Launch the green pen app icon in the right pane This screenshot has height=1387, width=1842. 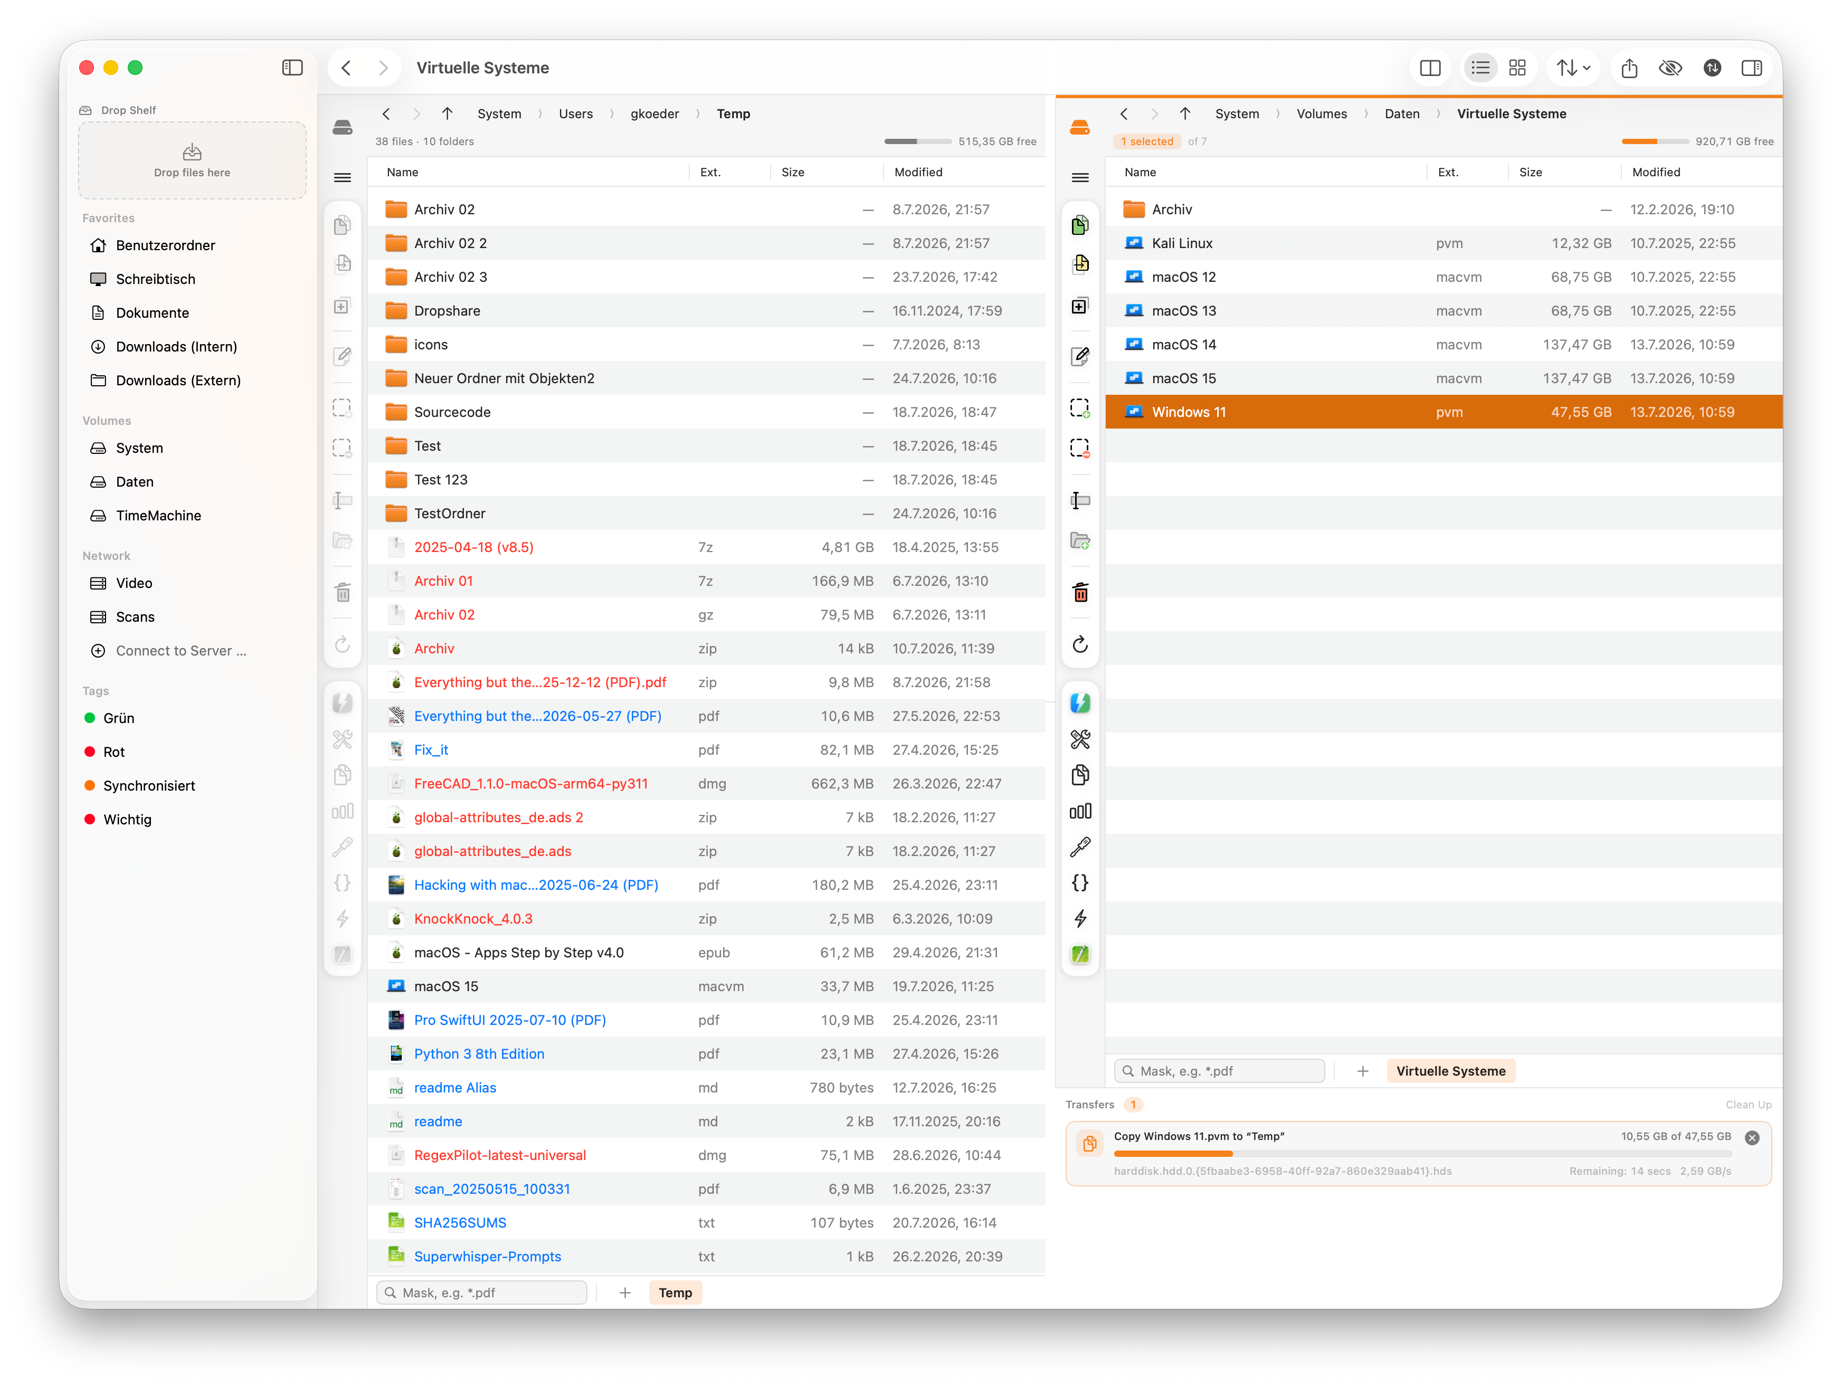[1079, 955]
